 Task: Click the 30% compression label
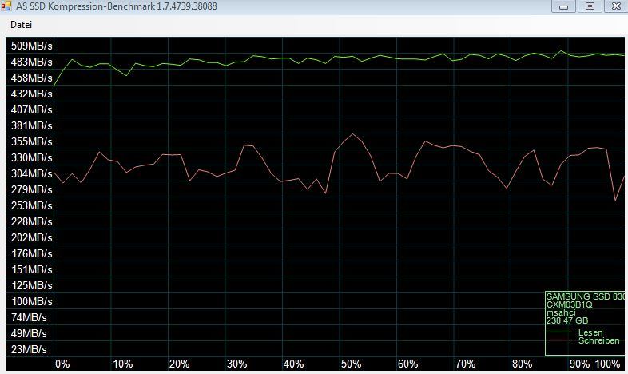(x=236, y=364)
